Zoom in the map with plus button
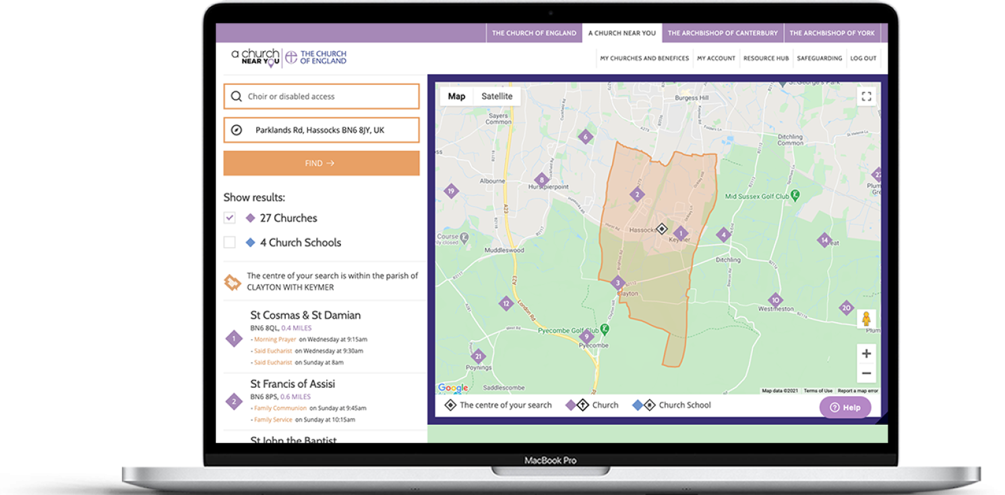Screen dimensions: 1005x495 [866, 354]
